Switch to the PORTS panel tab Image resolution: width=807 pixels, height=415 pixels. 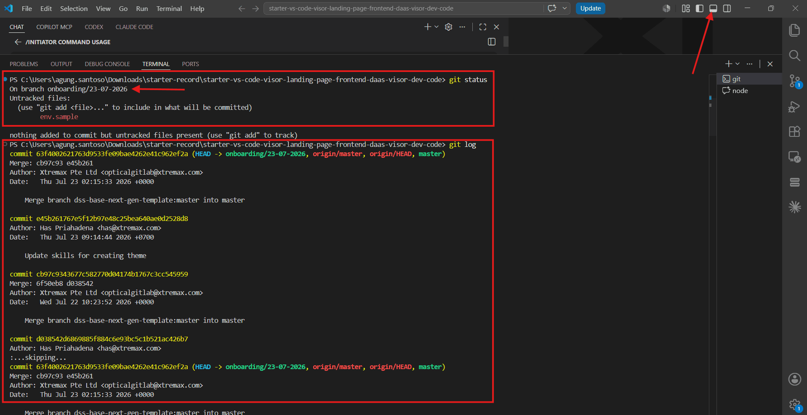coord(190,64)
